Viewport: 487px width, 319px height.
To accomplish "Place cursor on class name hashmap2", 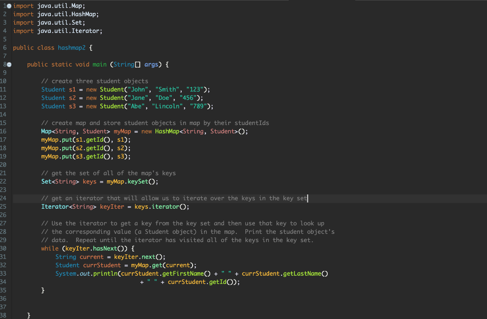I will 71,48.
